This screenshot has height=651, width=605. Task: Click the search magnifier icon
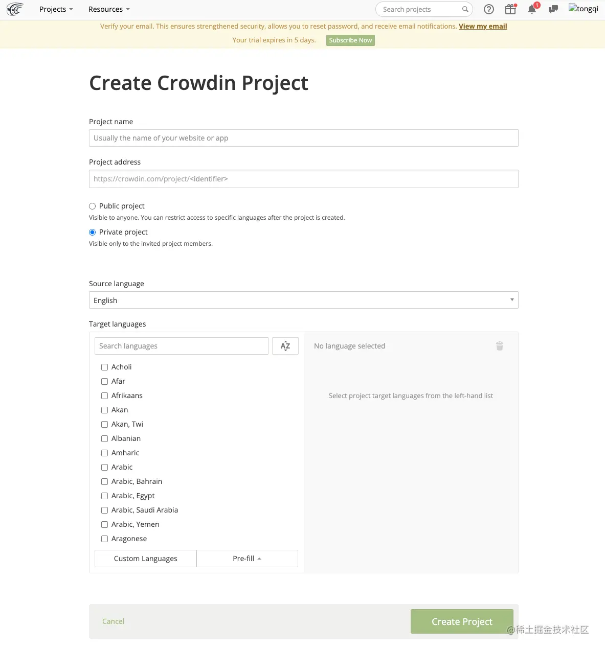465,9
